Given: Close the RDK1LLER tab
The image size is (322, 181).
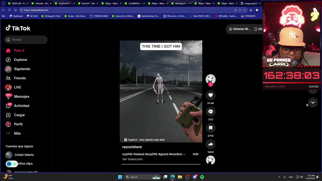Looking at the screenshot, I should tap(27, 4).
